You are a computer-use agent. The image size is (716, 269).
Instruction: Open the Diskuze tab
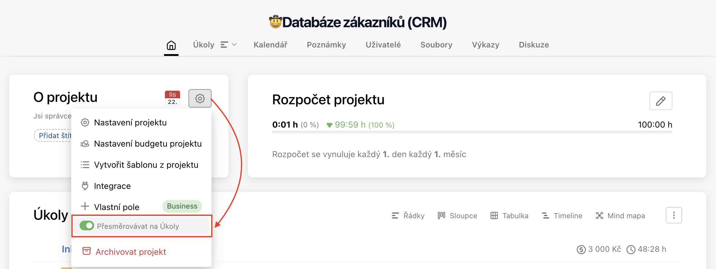(x=534, y=45)
